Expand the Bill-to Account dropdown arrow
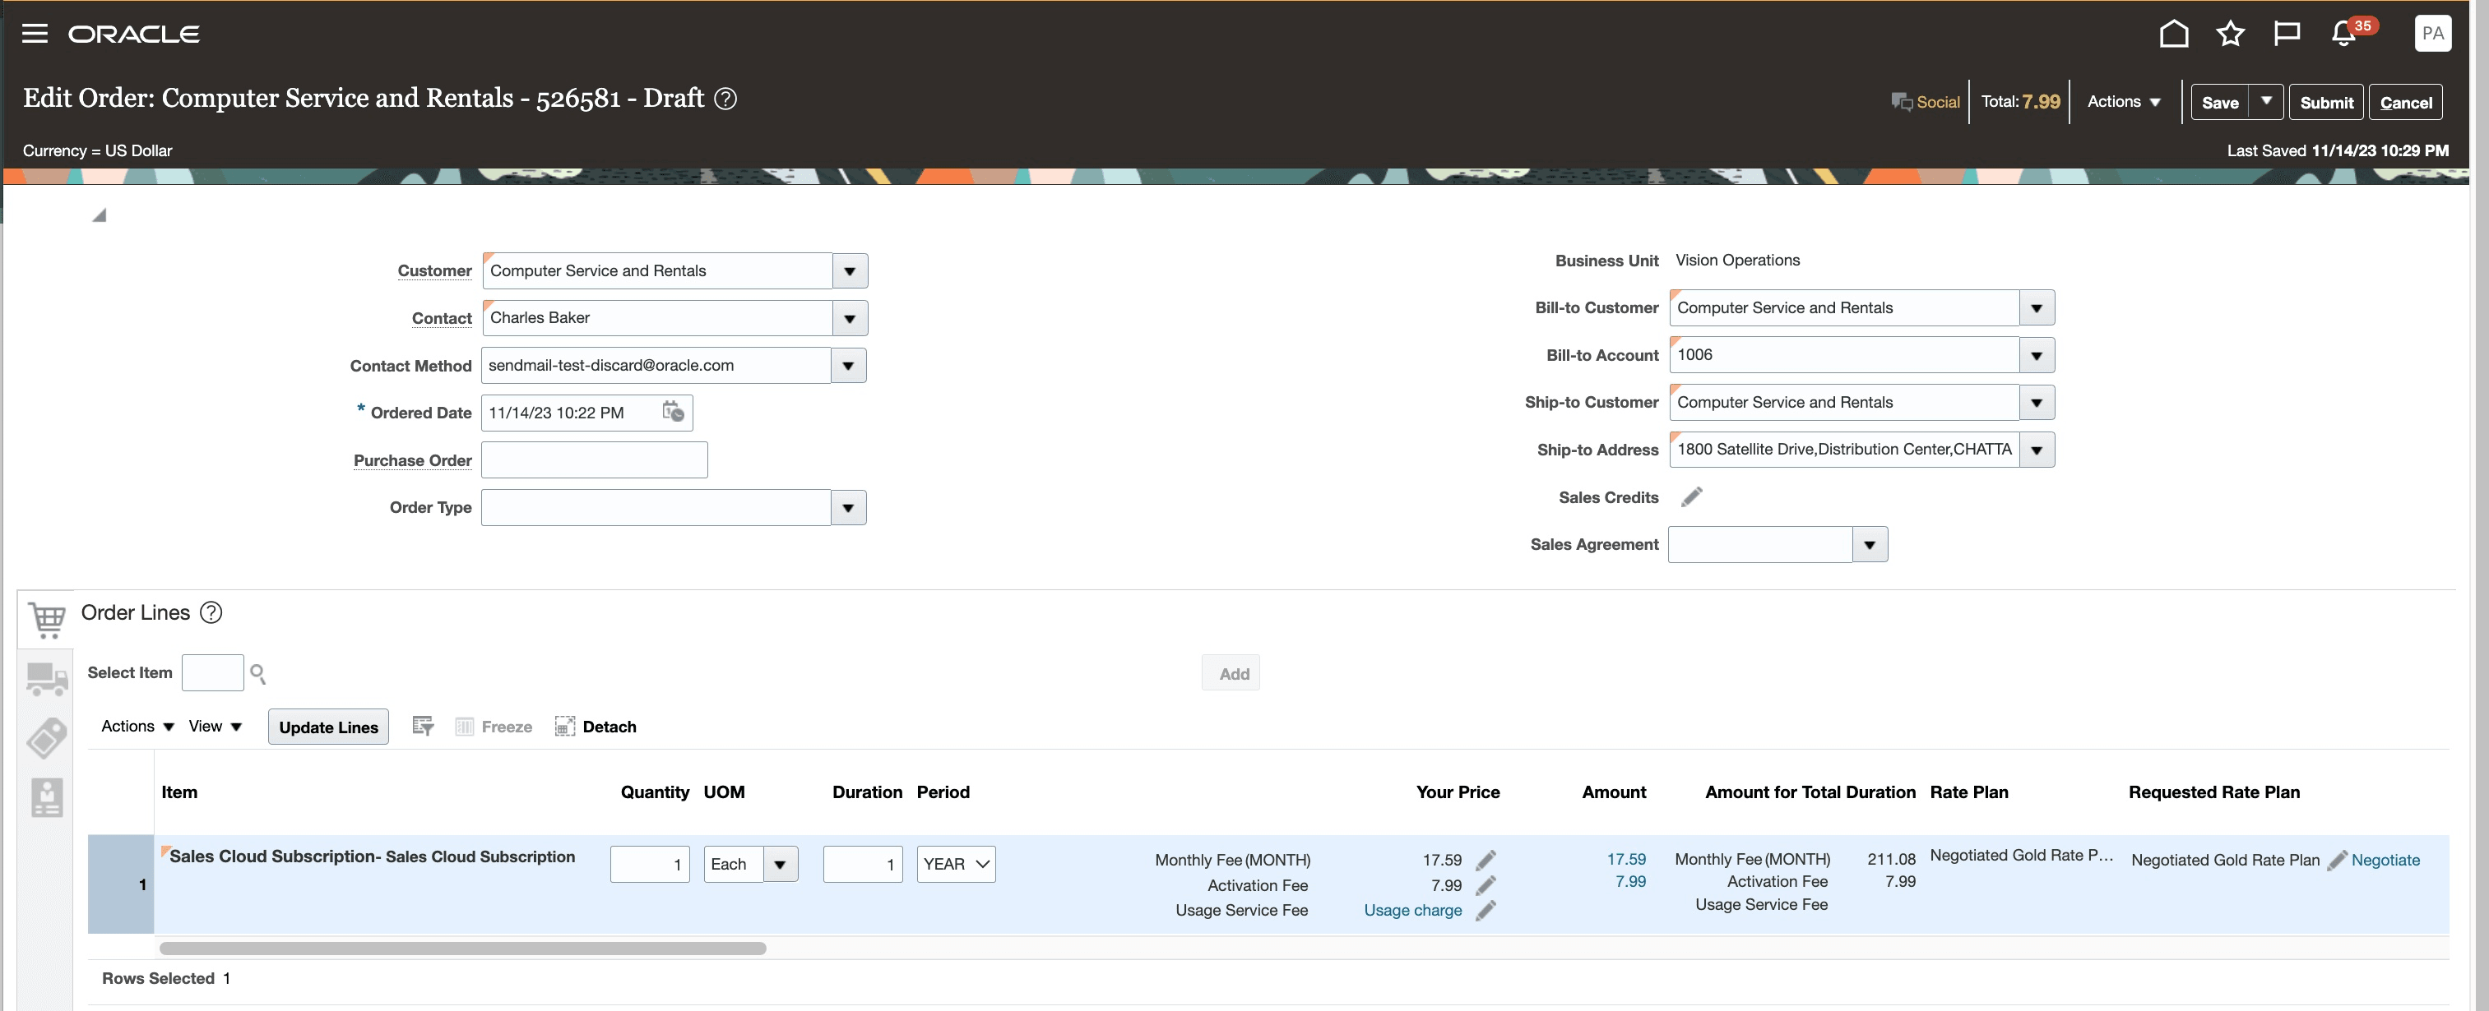This screenshot has height=1011, width=2489. point(2036,355)
